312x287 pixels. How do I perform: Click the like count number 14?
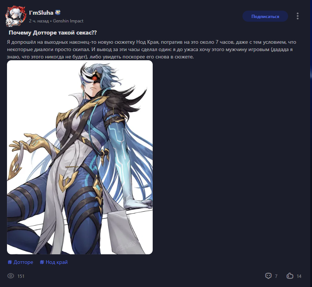click(x=299, y=276)
